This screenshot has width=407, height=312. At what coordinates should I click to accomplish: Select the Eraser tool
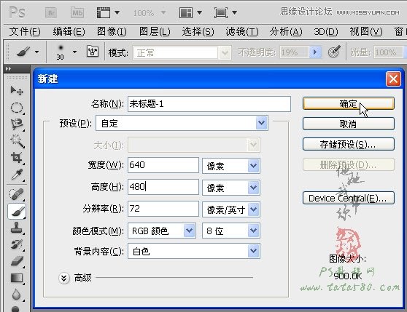pyautogui.click(x=17, y=261)
